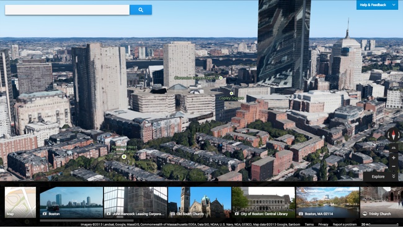
Task: Open the Boston skyline tour thumbnail
Action: [x=71, y=202]
